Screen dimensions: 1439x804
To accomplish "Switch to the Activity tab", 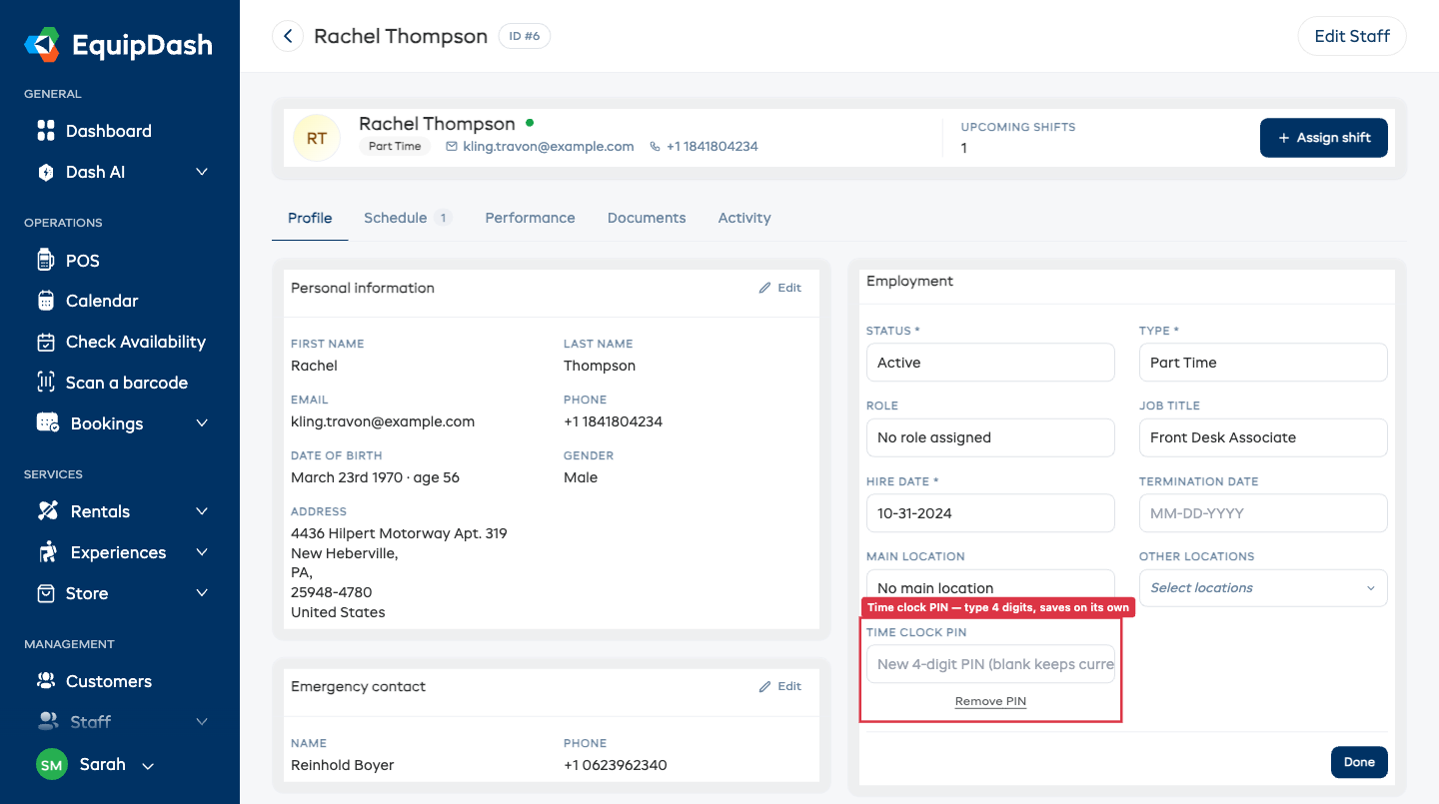I will point(744,218).
